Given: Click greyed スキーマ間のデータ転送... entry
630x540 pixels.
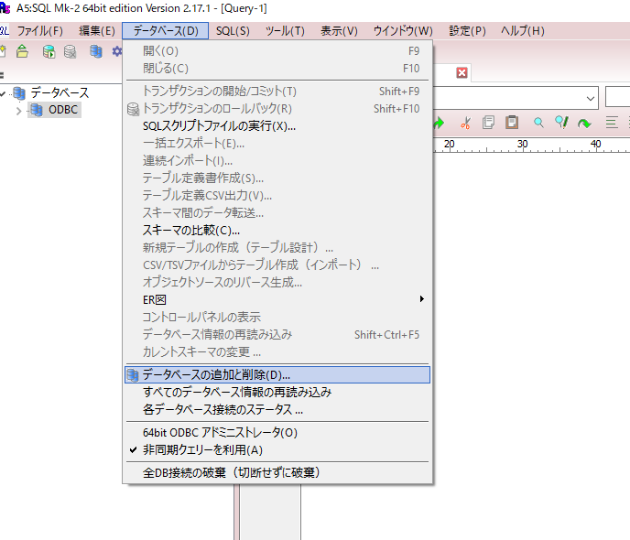Looking at the screenshot, I should [x=277, y=212].
